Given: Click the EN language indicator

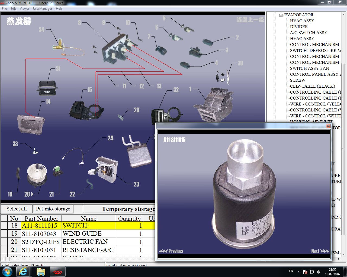Looking at the screenshot, I should point(291,271).
